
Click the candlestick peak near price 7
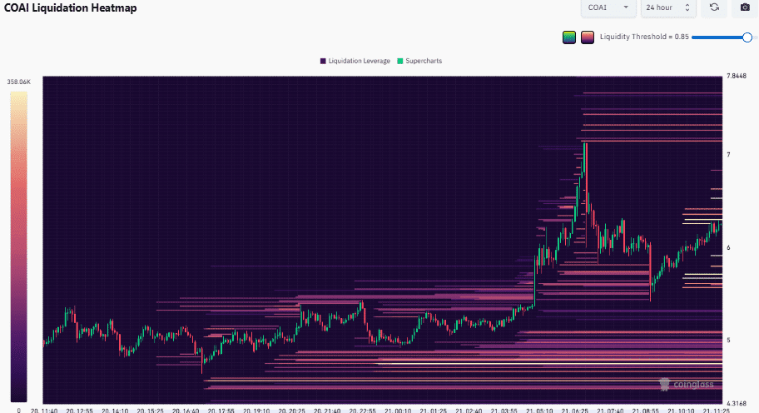click(585, 144)
